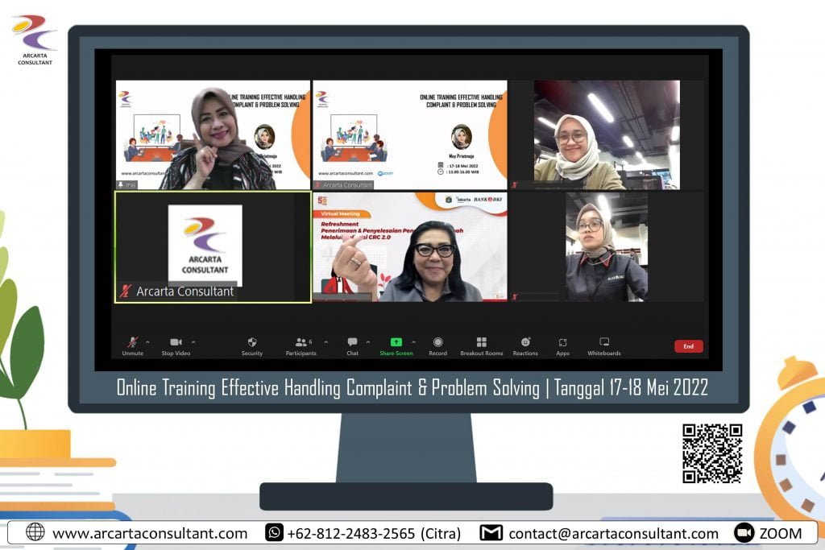
Task: Expand the arrow next to Share Screen
Action: [x=414, y=341]
